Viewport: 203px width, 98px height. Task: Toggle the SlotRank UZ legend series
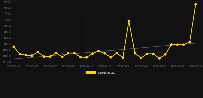100,73
